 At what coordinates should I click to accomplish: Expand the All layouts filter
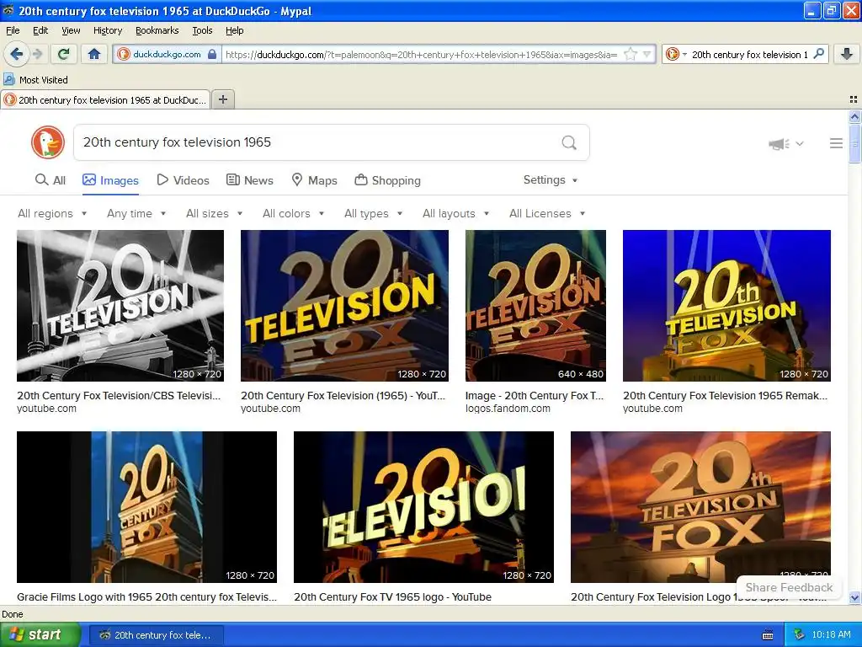pyautogui.click(x=455, y=213)
